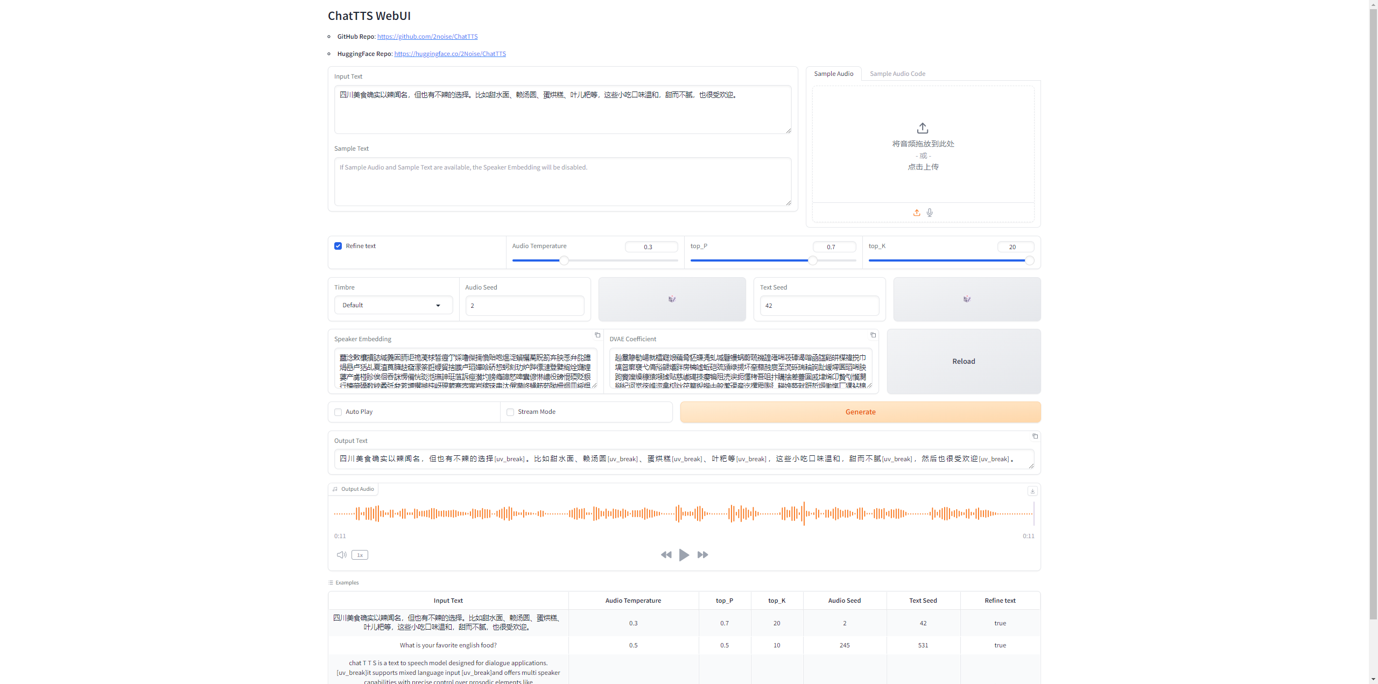Click Audio Seed cell 245 in examples

845,645
